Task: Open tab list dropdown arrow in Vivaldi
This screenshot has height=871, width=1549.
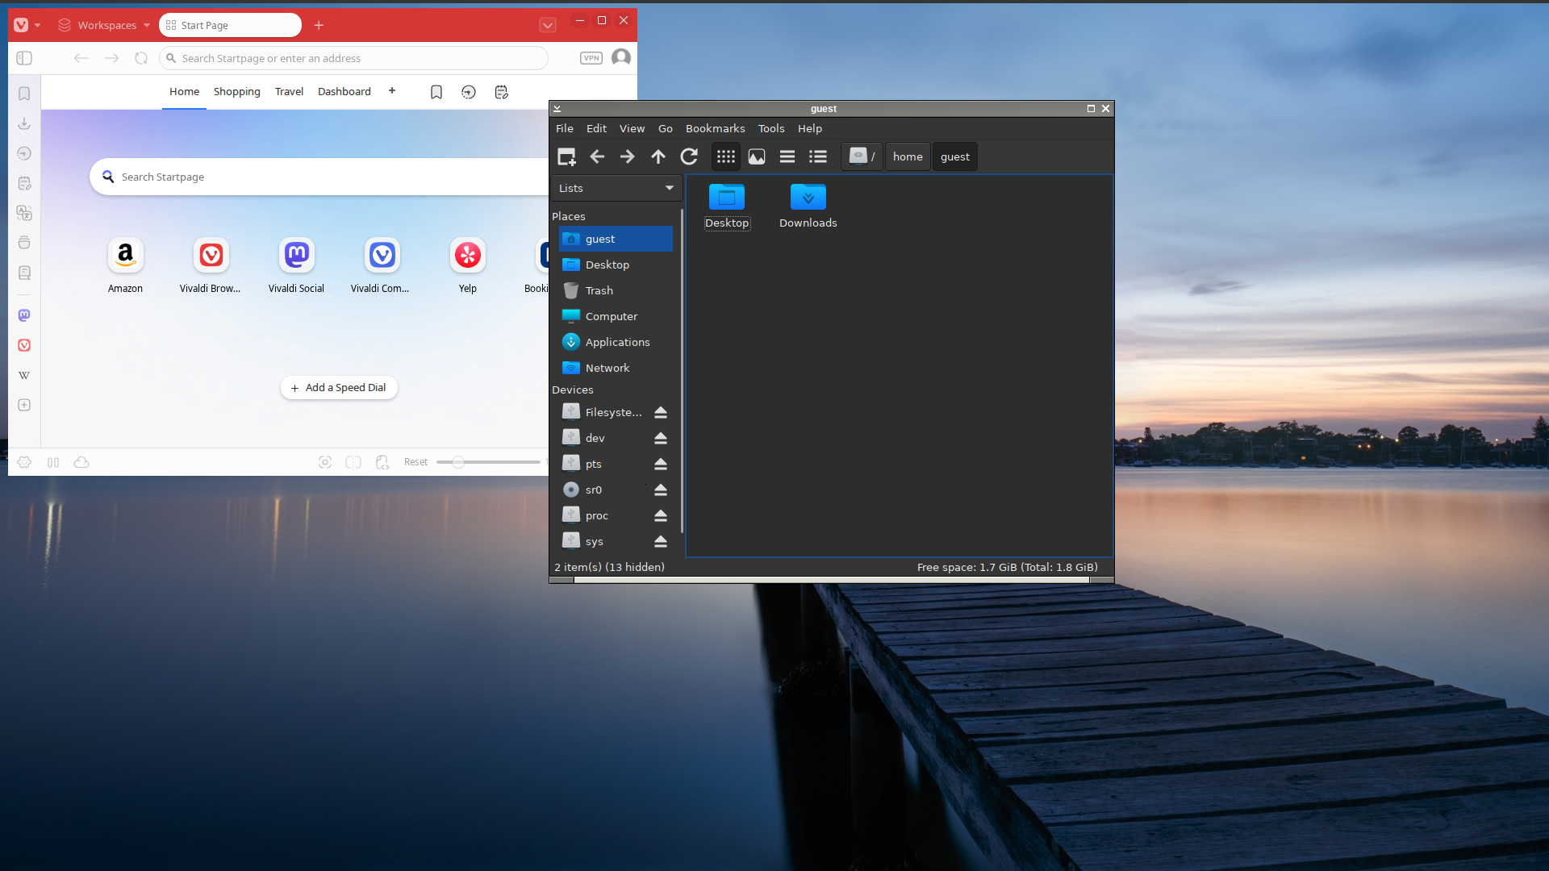Action: point(548,25)
